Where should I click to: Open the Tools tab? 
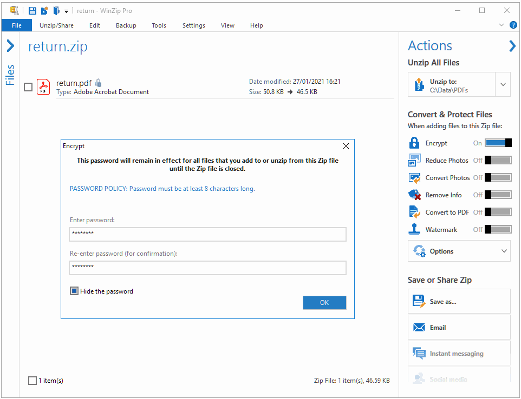[x=159, y=25]
